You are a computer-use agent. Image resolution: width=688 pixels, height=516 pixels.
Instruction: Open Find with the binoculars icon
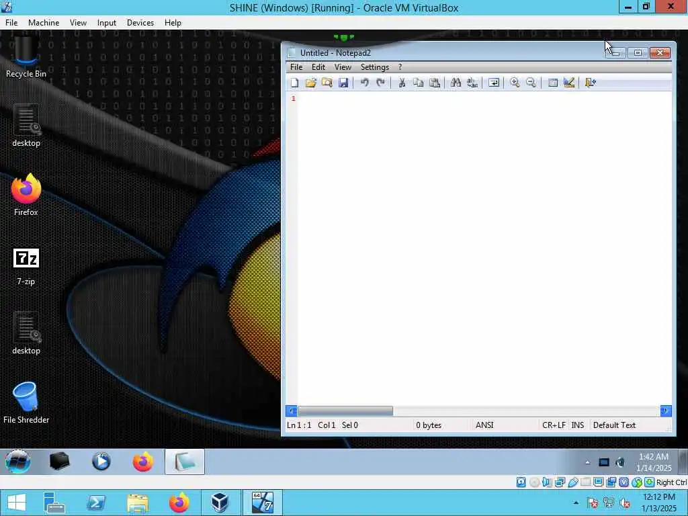[456, 83]
